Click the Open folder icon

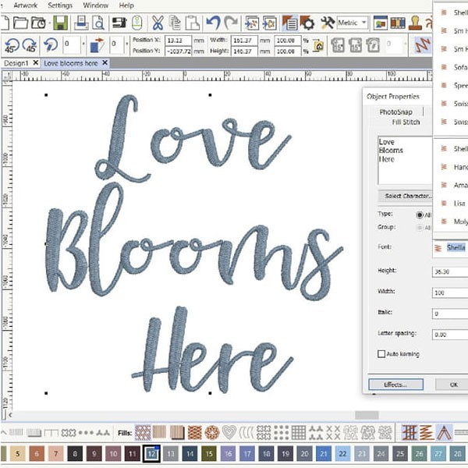(23, 23)
